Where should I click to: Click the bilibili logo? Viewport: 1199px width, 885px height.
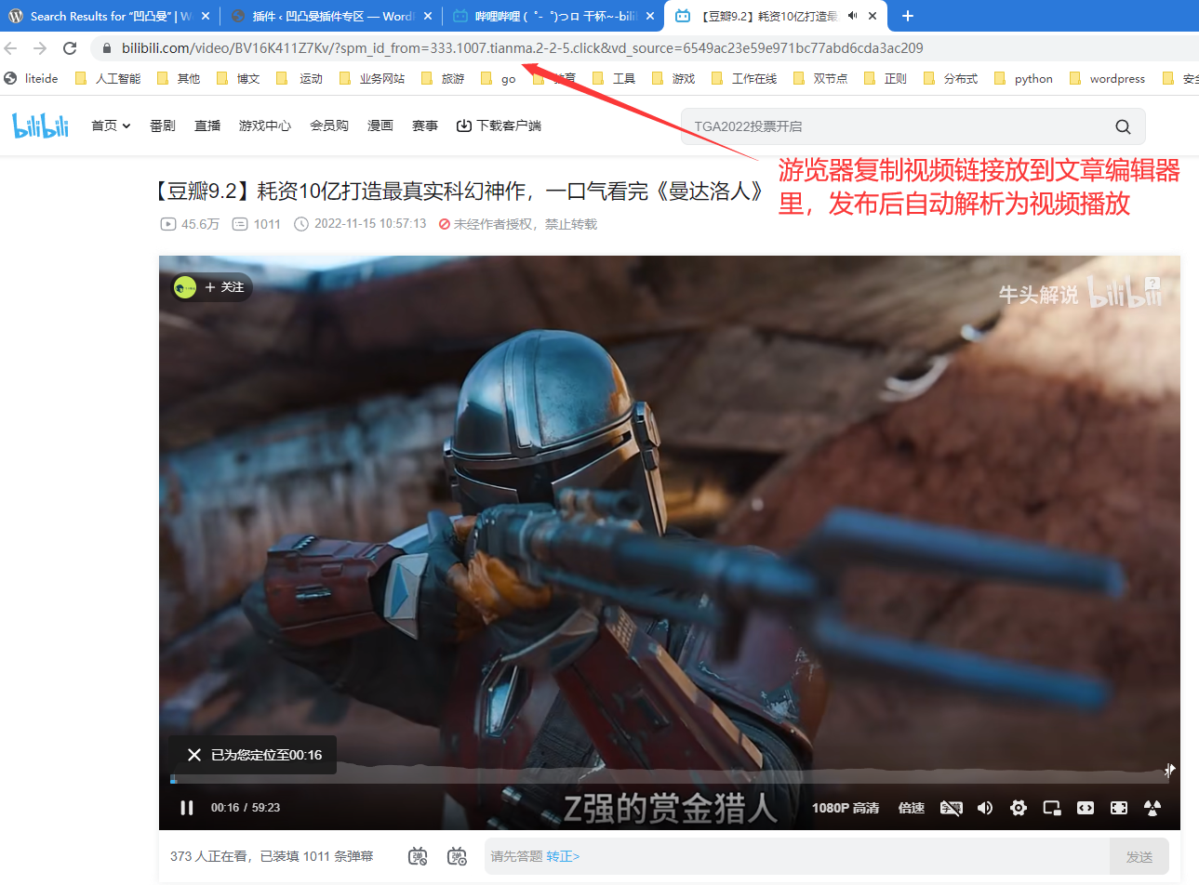pyautogui.click(x=41, y=125)
